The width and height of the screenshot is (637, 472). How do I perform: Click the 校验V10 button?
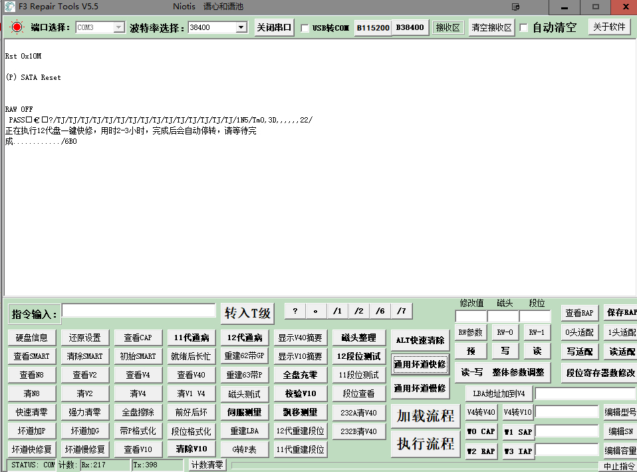coord(301,394)
